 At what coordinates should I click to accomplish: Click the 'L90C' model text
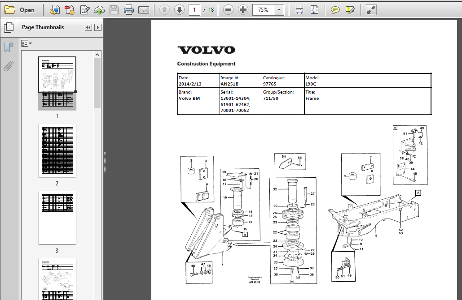pos(311,84)
